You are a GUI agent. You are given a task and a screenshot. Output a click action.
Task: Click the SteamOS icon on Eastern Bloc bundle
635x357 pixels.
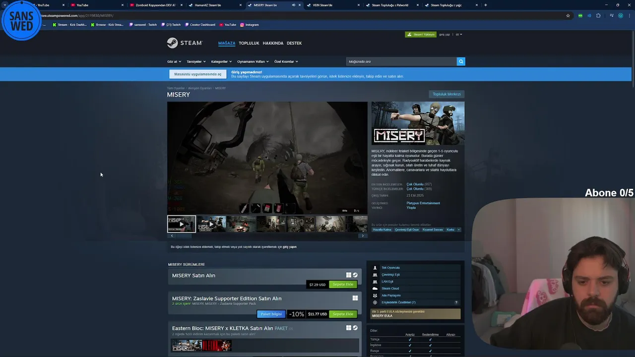[x=355, y=328]
